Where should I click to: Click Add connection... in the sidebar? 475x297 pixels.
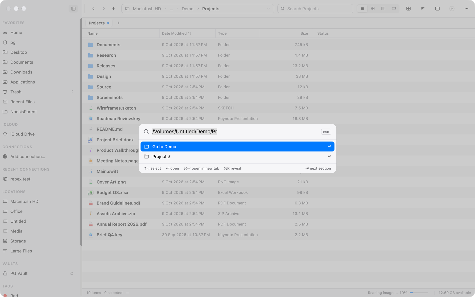[x=28, y=157]
